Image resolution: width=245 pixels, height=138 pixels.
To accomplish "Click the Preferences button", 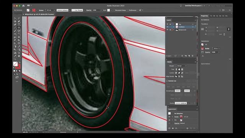I will [x=132, y=10].
